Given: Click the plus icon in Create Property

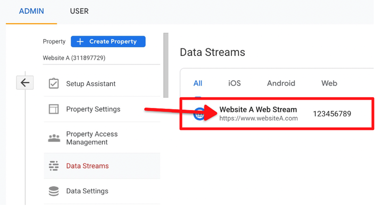Looking at the screenshot, I should 80,41.
